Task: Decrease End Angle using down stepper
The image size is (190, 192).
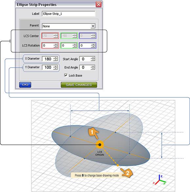Action: (93, 69)
